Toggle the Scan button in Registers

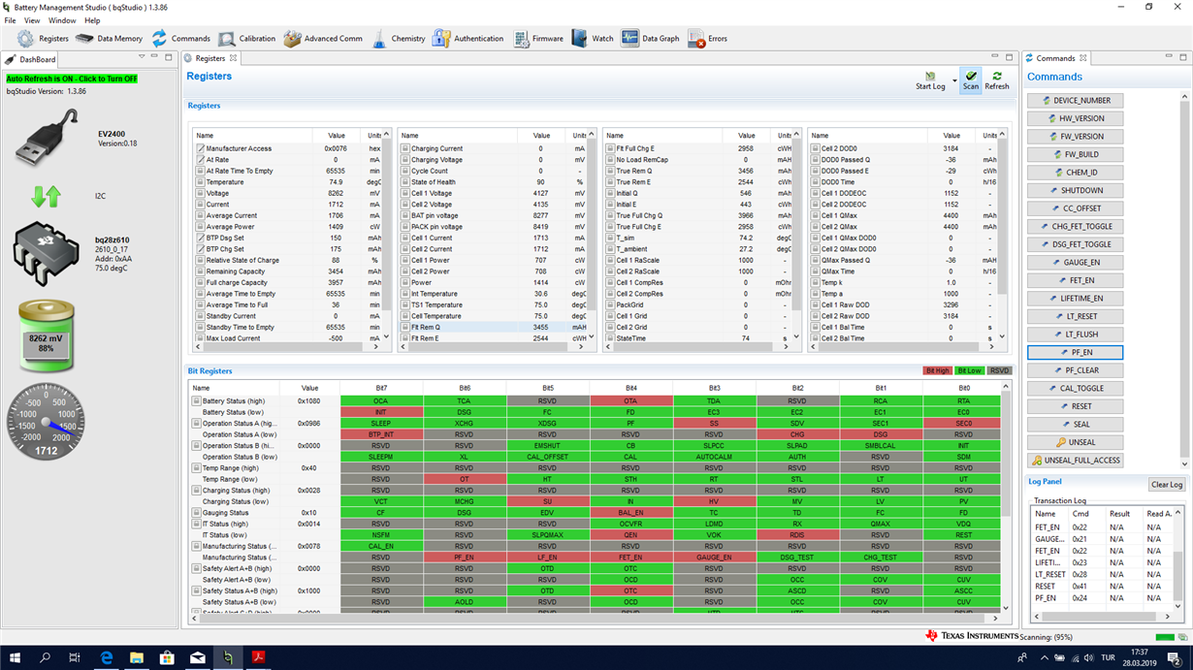click(x=970, y=80)
